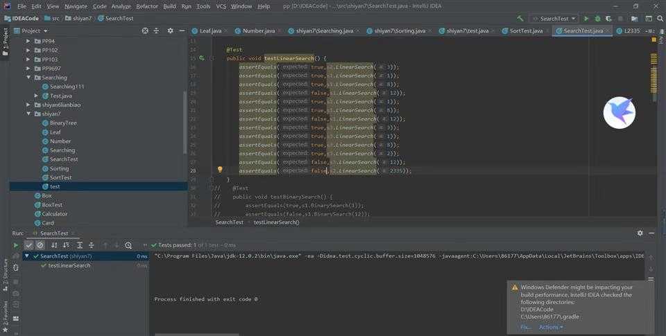Open the VCS menu
The height and width of the screenshot is (336, 666).
pos(221,6)
